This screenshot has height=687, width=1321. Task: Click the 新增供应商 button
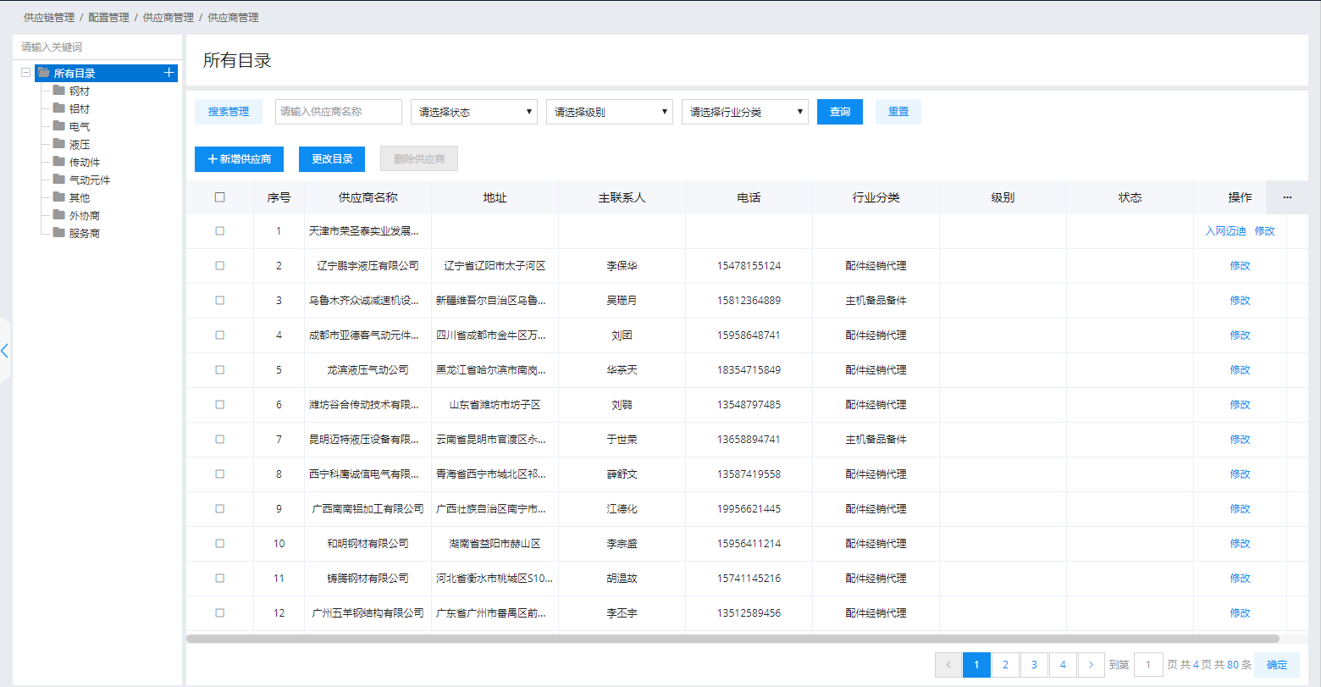[x=239, y=159]
